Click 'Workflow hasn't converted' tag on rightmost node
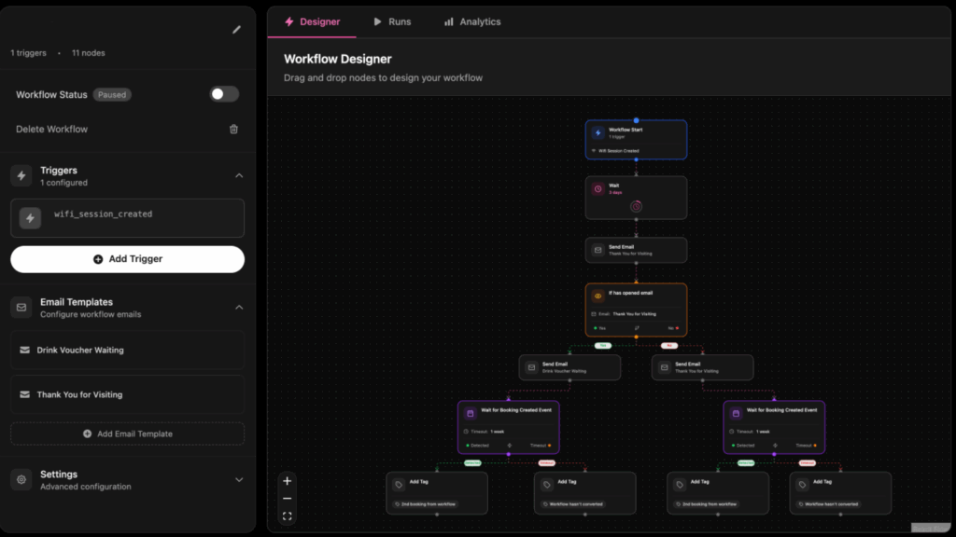 coord(829,504)
